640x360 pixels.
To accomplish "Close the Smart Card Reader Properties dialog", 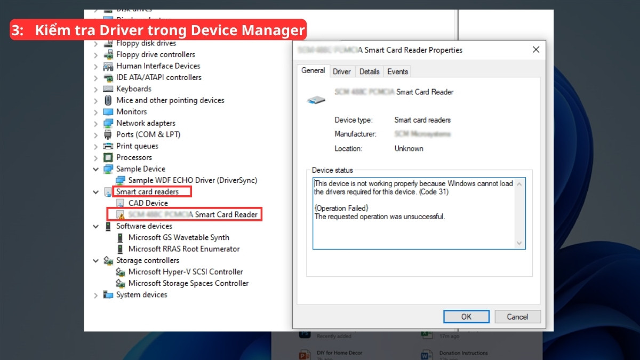I will click(536, 50).
